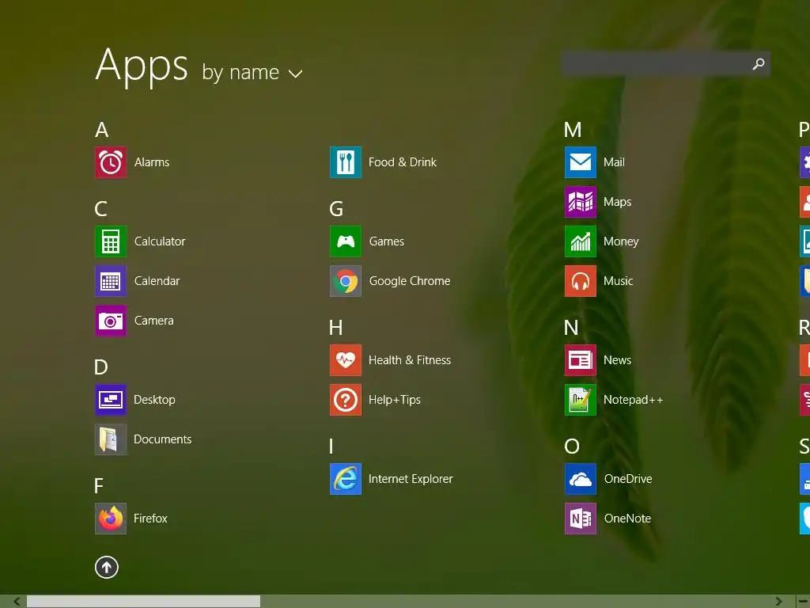Open the OneNote icon

point(581,519)
